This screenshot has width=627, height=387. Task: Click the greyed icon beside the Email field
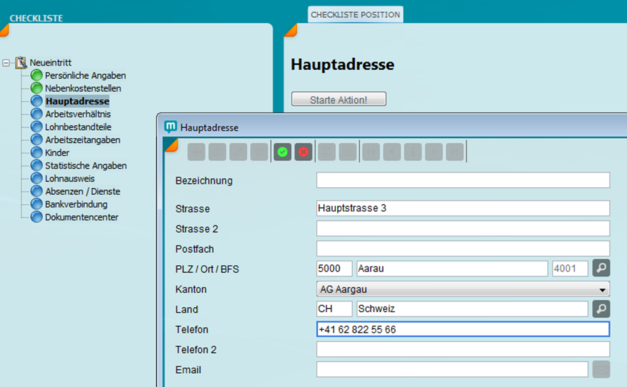(x=601, y=369)
